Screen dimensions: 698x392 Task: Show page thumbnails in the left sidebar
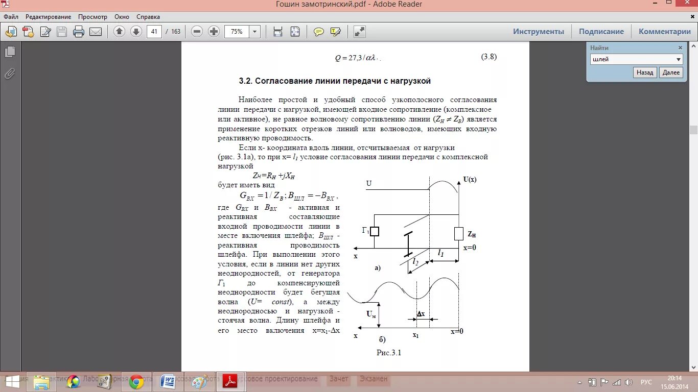10,52
